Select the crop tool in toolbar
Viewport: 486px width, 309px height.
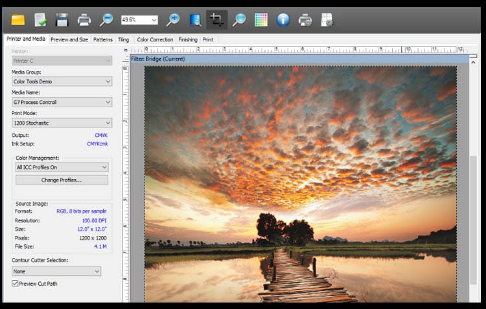[x=217, y=20]
